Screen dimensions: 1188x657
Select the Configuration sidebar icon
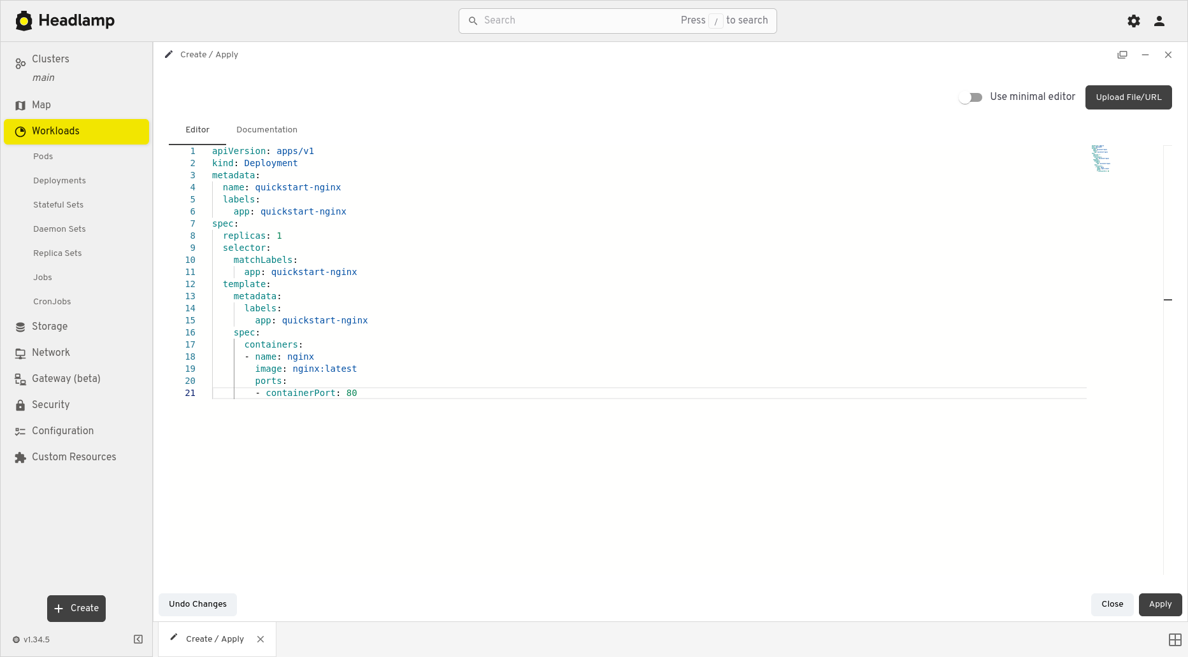click(19, 430)
